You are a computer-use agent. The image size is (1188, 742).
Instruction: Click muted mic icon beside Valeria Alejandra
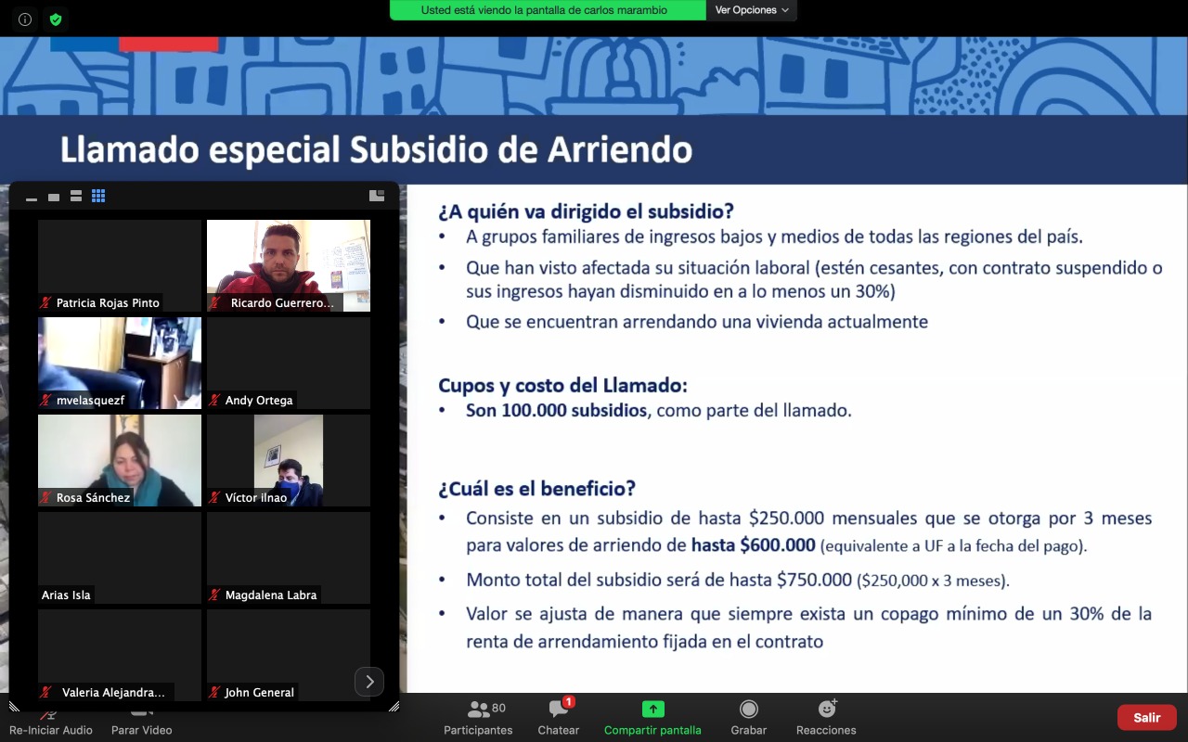tap(45, 693)
